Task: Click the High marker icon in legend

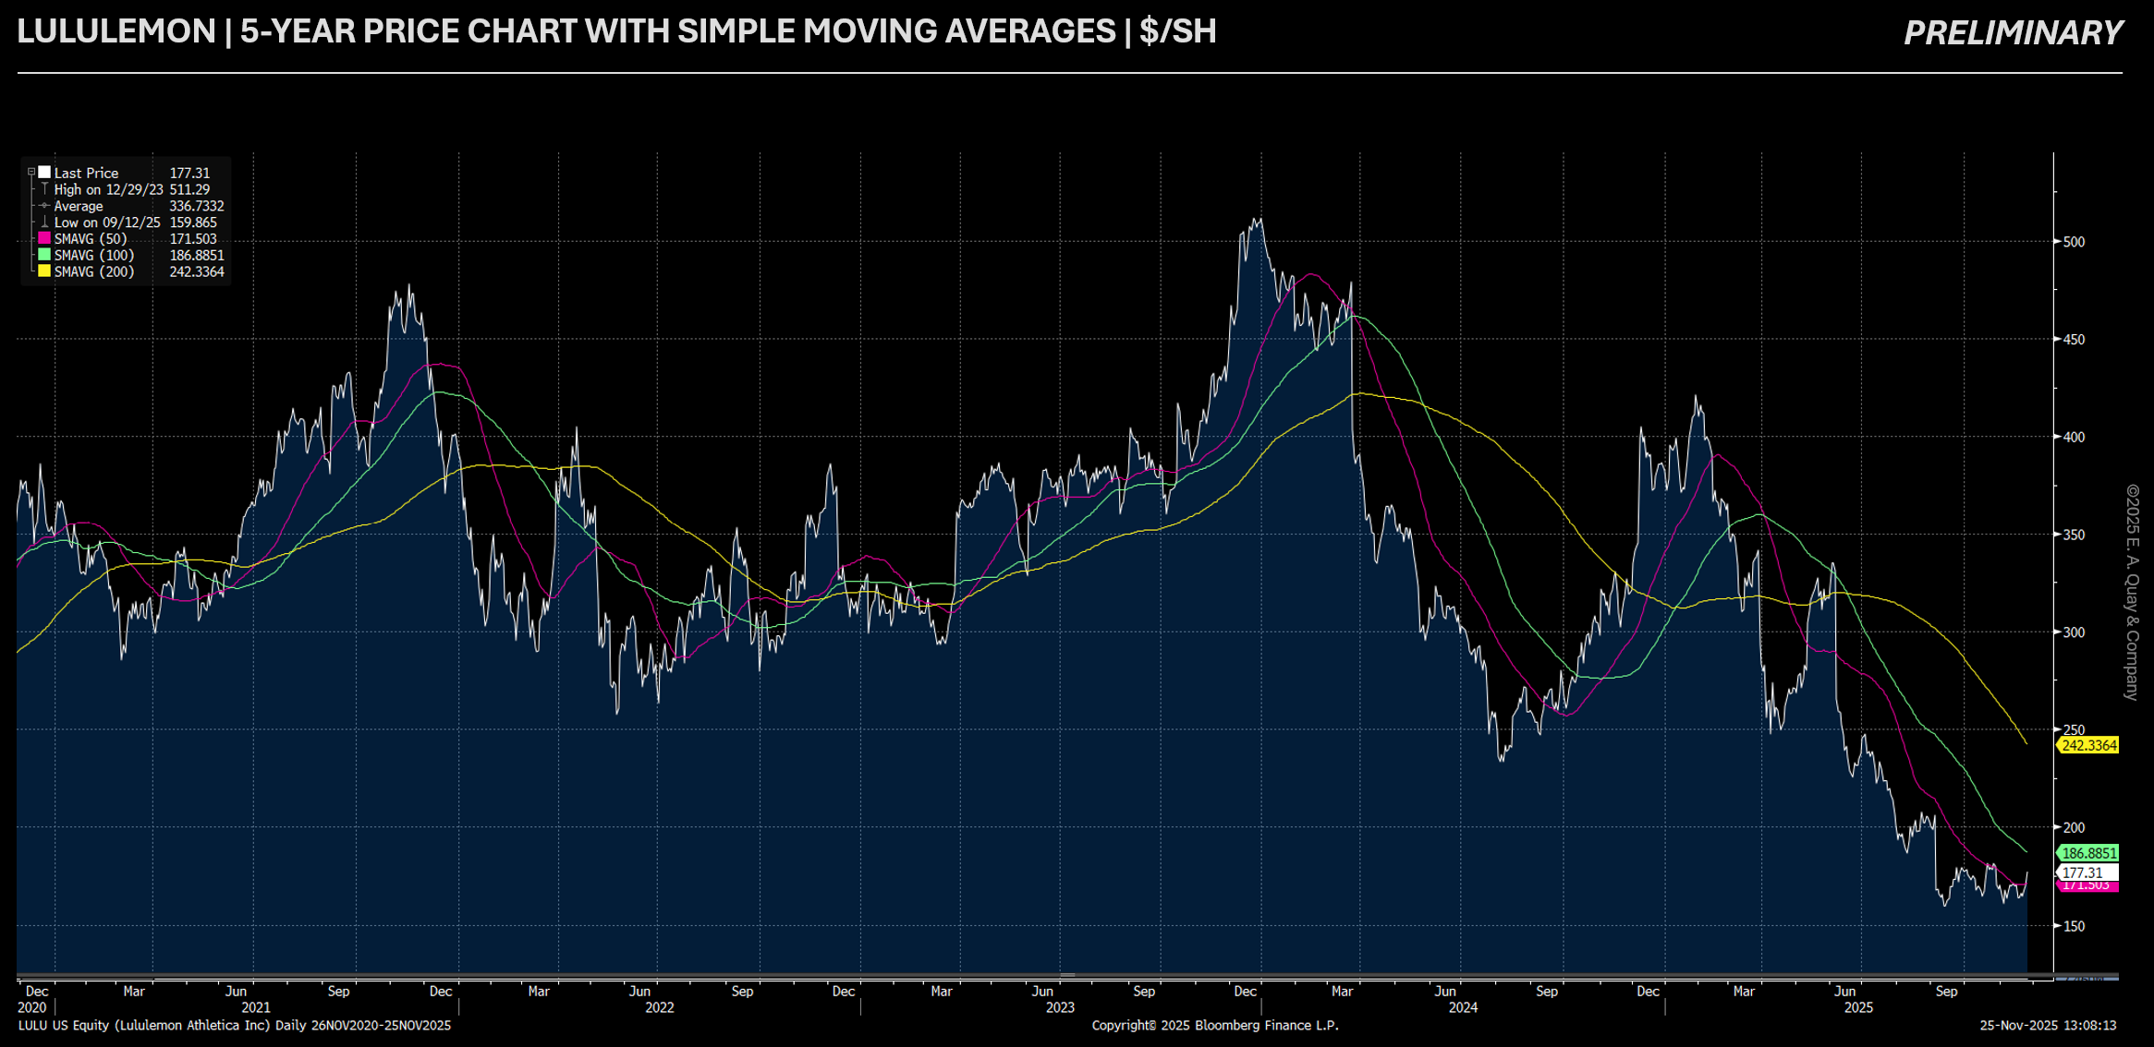Action: pos(44,189)
